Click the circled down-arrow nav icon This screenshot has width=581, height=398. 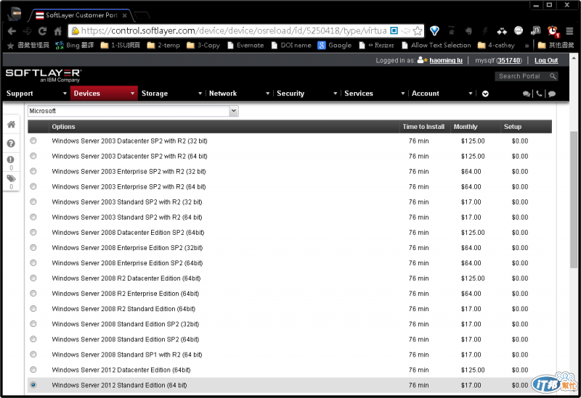click(485, 94)
